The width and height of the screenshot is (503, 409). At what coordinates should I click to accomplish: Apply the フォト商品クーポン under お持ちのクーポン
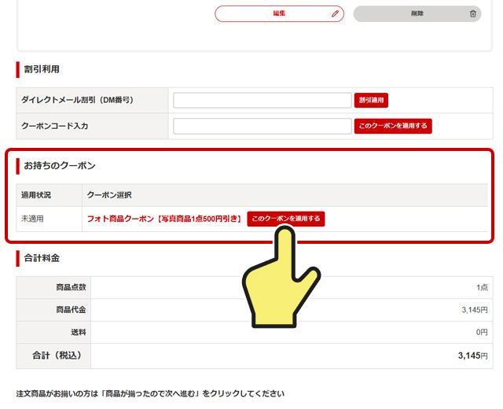(285, 219)
